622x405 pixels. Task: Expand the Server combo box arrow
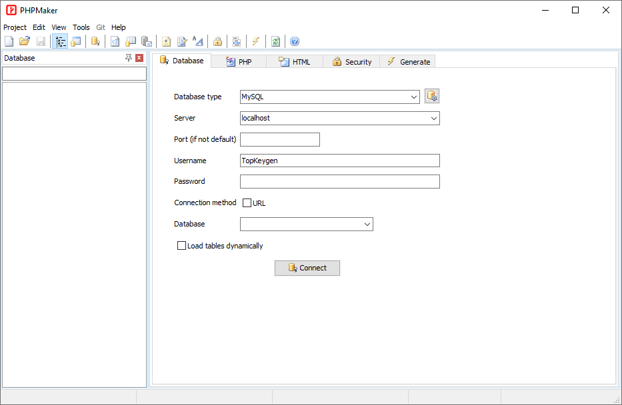pyautogui.click(x=434, y=118)
